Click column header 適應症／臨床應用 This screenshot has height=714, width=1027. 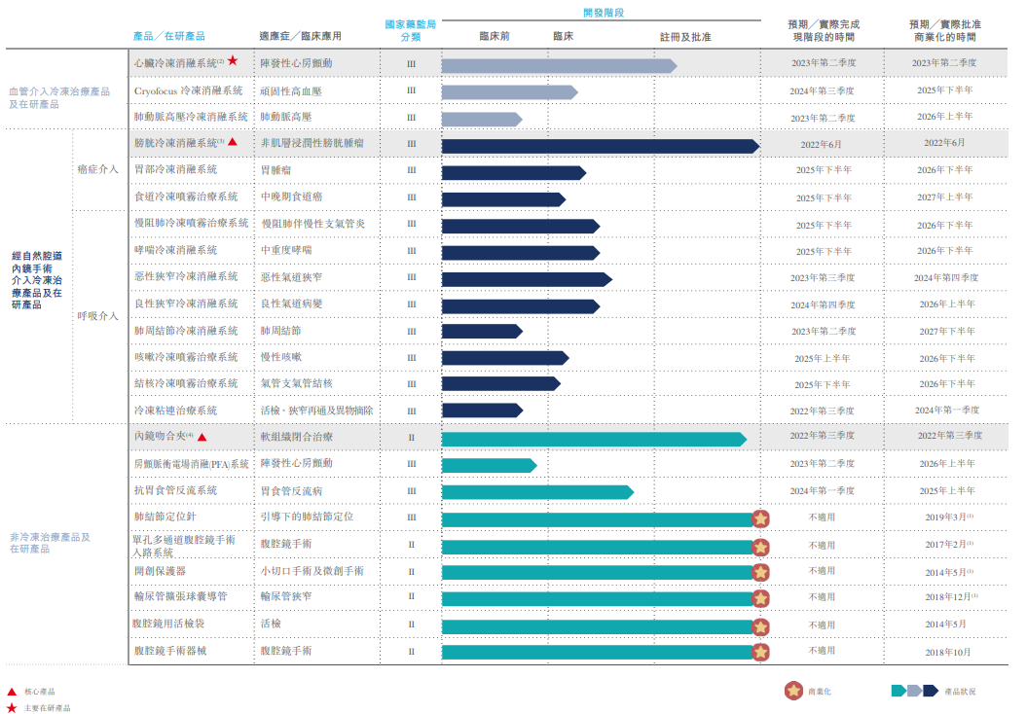click(300, 36)
